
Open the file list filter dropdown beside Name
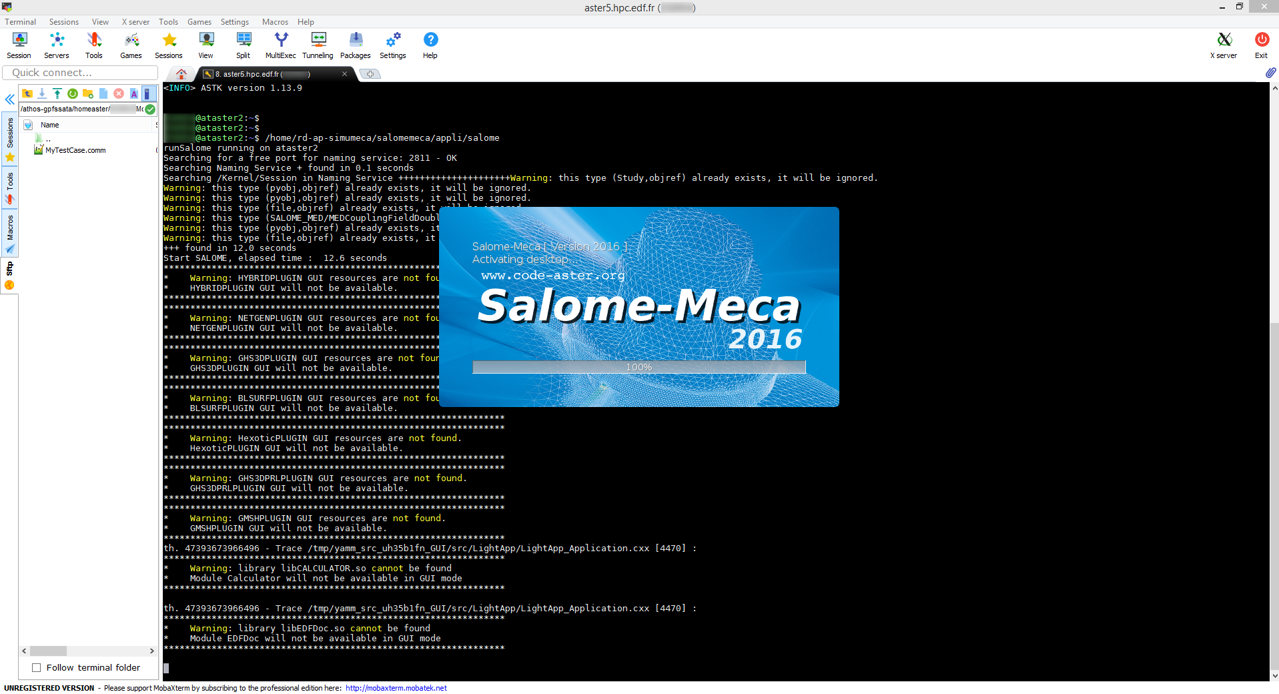tap(28, 125)
